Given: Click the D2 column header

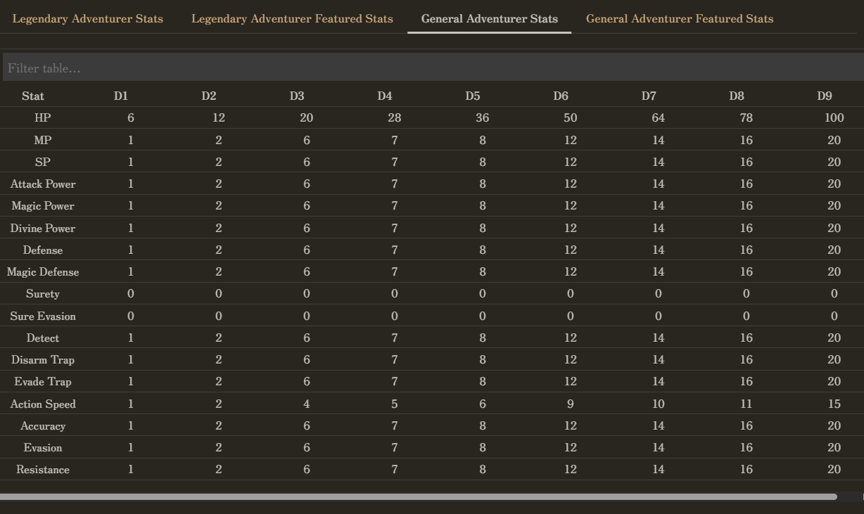Looking at the screenshot, I should tap(209, 96).
